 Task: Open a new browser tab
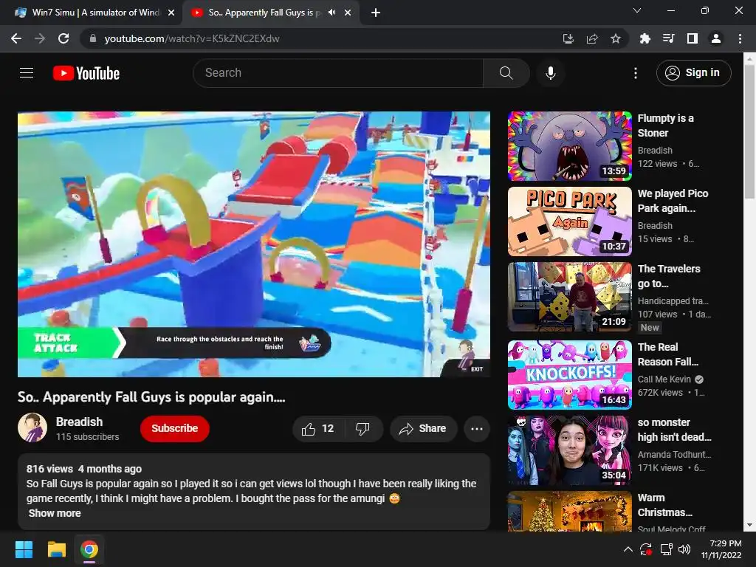click(376, 13)
